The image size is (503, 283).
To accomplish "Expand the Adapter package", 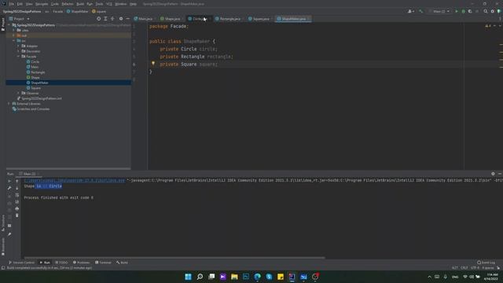I will click(x=18, y=46).
